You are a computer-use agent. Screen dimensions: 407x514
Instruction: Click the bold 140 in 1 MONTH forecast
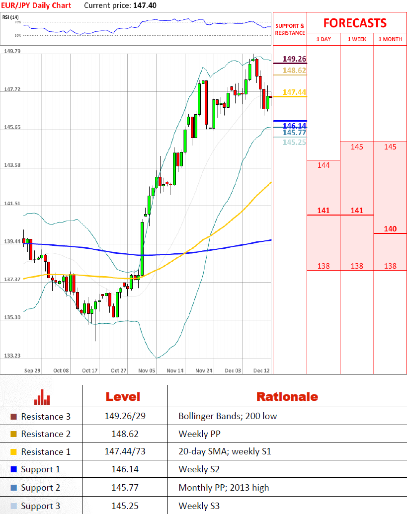[x=390, y=229]
